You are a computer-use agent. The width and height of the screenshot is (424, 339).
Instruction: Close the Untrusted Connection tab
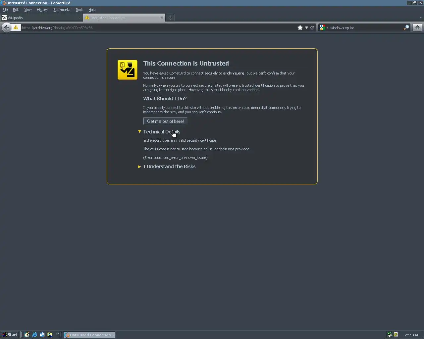click(162, 18)
